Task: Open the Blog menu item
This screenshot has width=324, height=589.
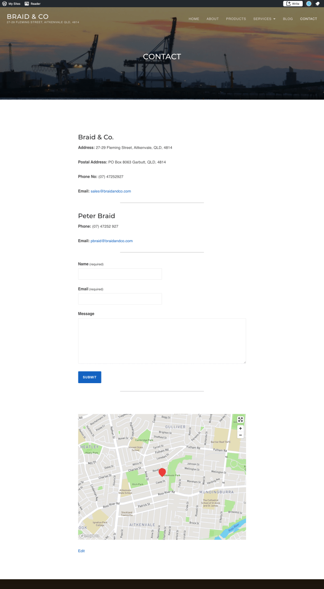Action: [x=288, y=19]
